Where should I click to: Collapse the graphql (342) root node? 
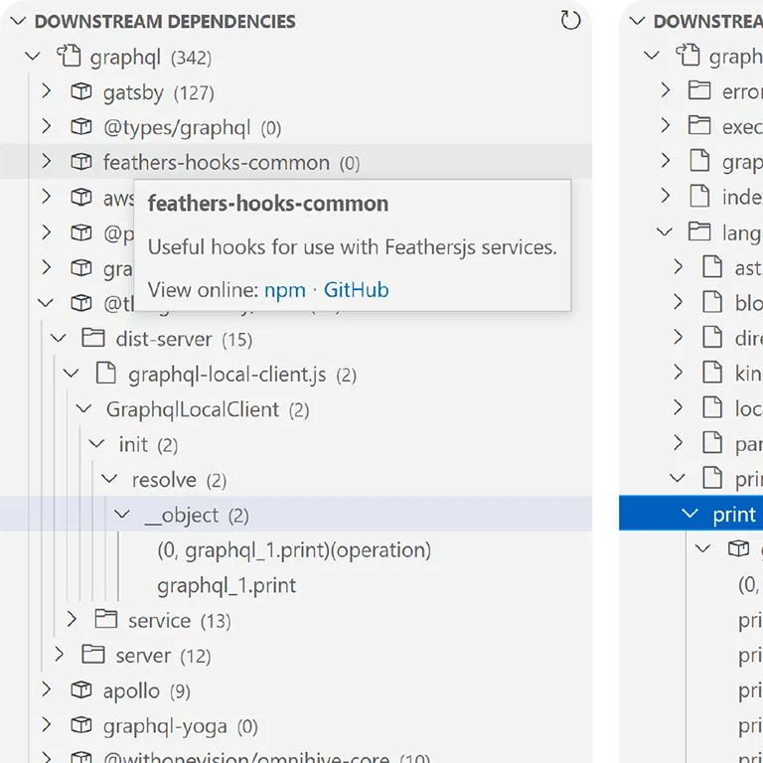(x=33, y=57)
